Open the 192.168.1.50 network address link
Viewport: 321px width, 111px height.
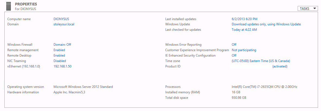(x=62, y=66)
